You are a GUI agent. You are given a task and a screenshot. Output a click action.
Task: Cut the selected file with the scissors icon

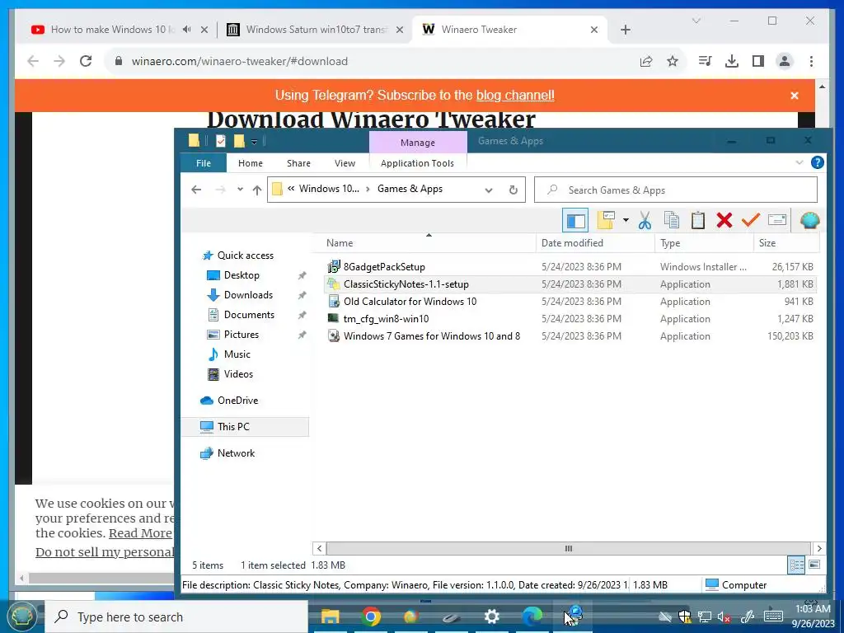tap(645, 220)
